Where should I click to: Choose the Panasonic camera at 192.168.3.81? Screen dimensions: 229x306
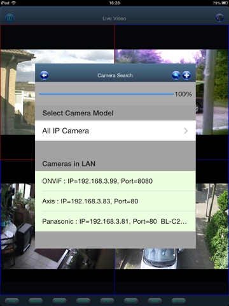coord(115,221)
